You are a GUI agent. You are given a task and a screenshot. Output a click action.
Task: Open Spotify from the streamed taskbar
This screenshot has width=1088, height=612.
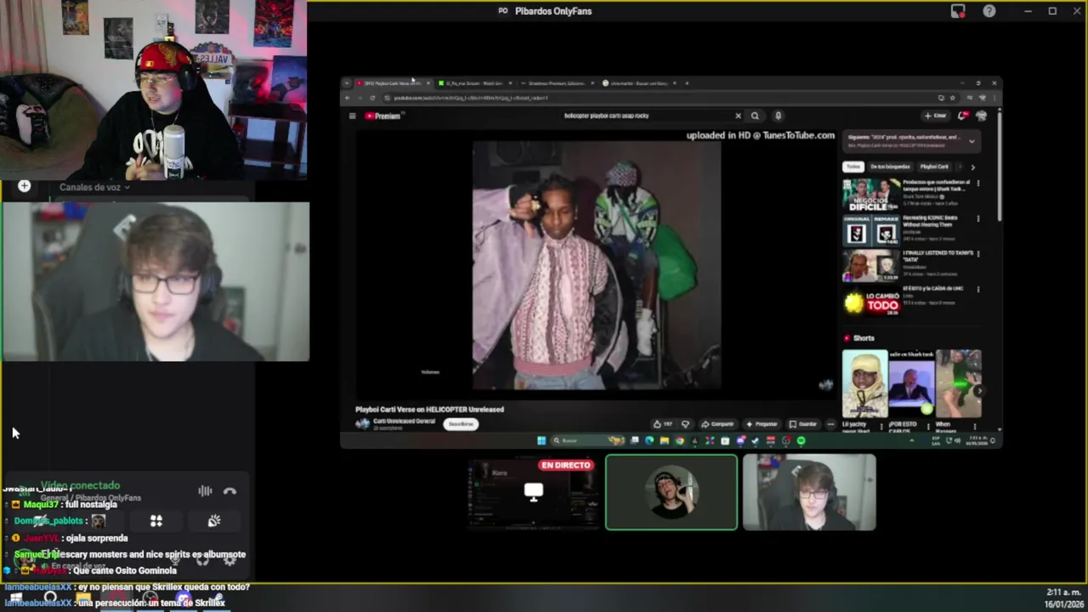801,440
